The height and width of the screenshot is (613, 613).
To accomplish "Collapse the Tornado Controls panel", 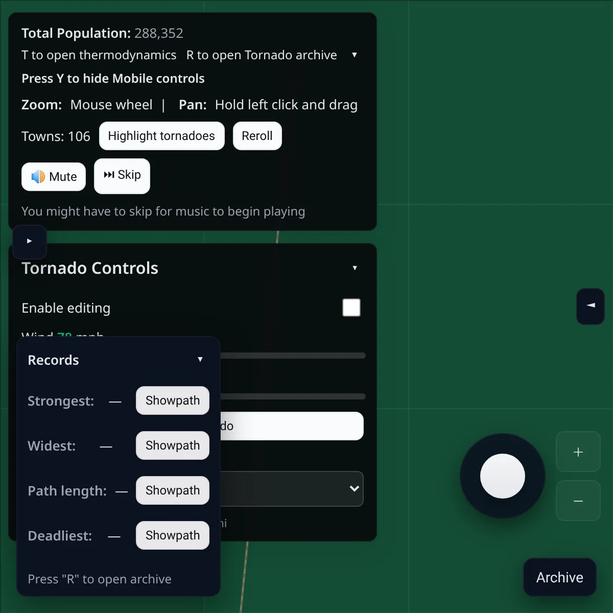I will [x=355, y=268].
